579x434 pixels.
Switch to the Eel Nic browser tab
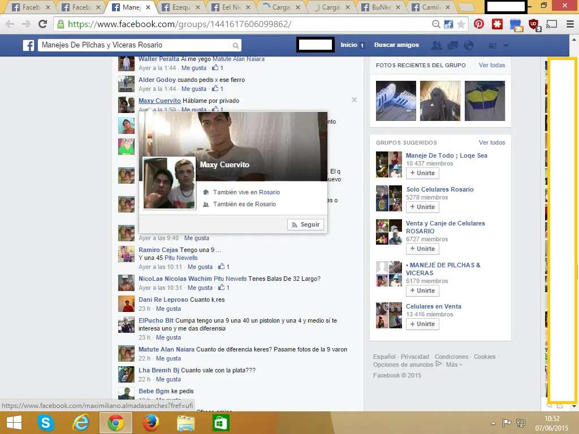[x=231, y=7]
